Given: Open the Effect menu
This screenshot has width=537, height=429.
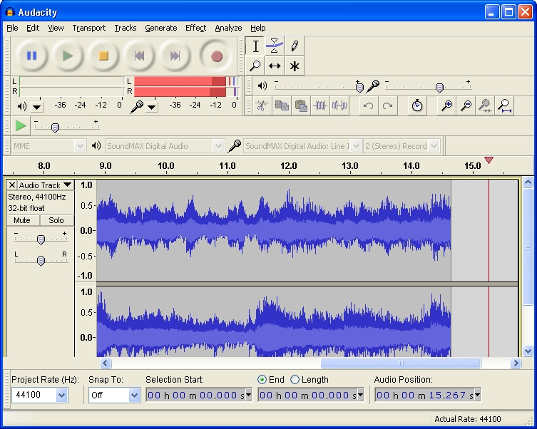Looking at the screenshot, I should (x=195, y=29).
